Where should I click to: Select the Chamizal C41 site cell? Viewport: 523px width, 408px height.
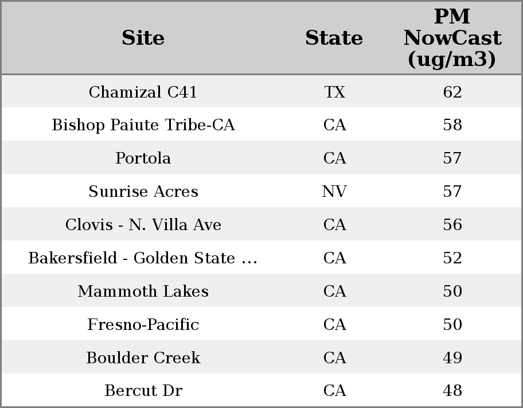143,92
